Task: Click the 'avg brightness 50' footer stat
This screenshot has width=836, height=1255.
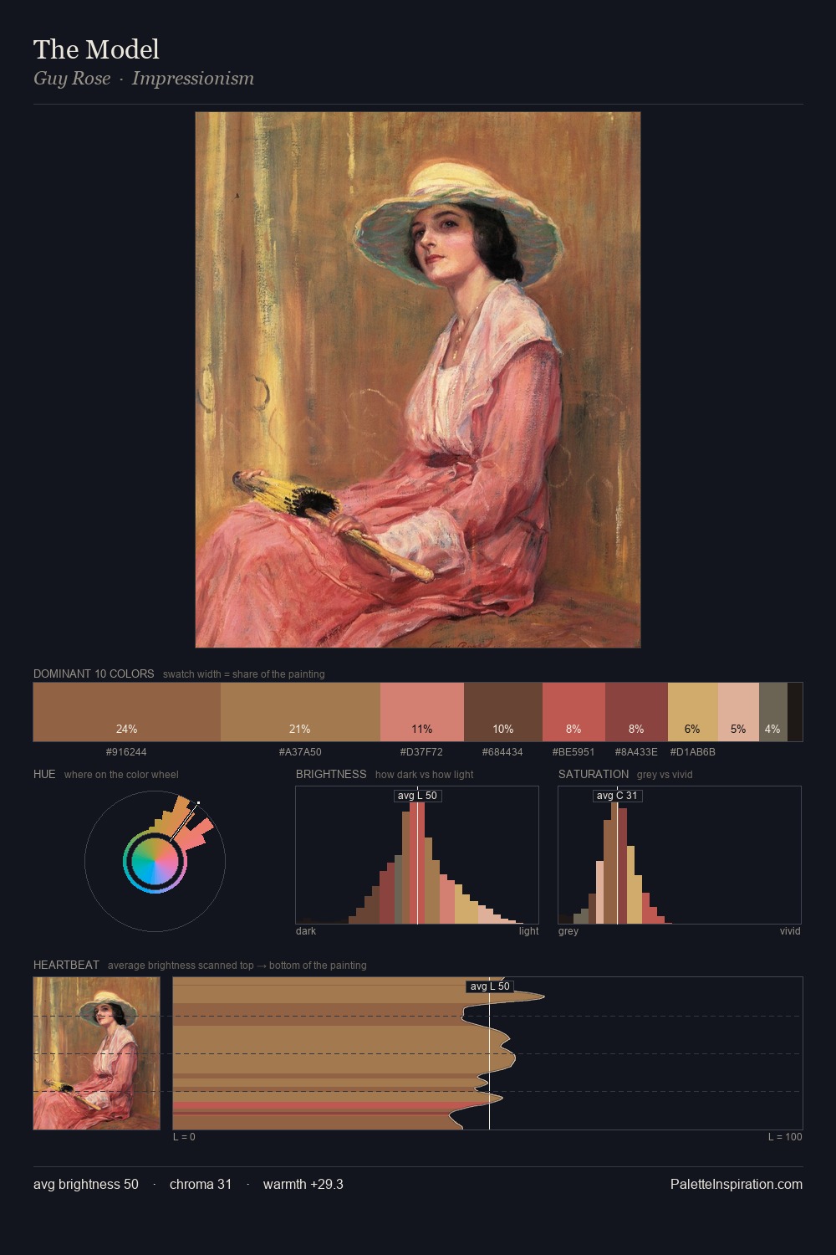Action: tap(86, 1184)
